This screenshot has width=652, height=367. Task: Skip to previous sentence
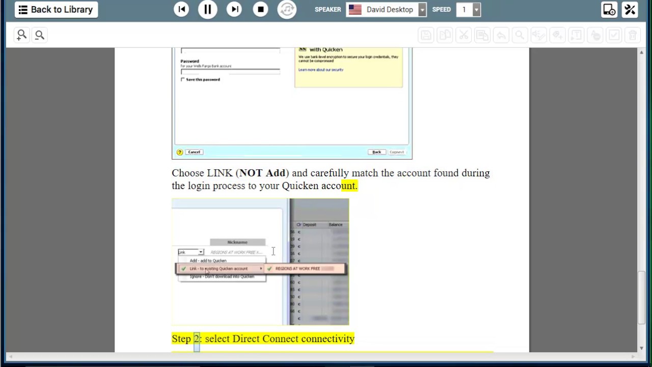click(x=181, y=10)
